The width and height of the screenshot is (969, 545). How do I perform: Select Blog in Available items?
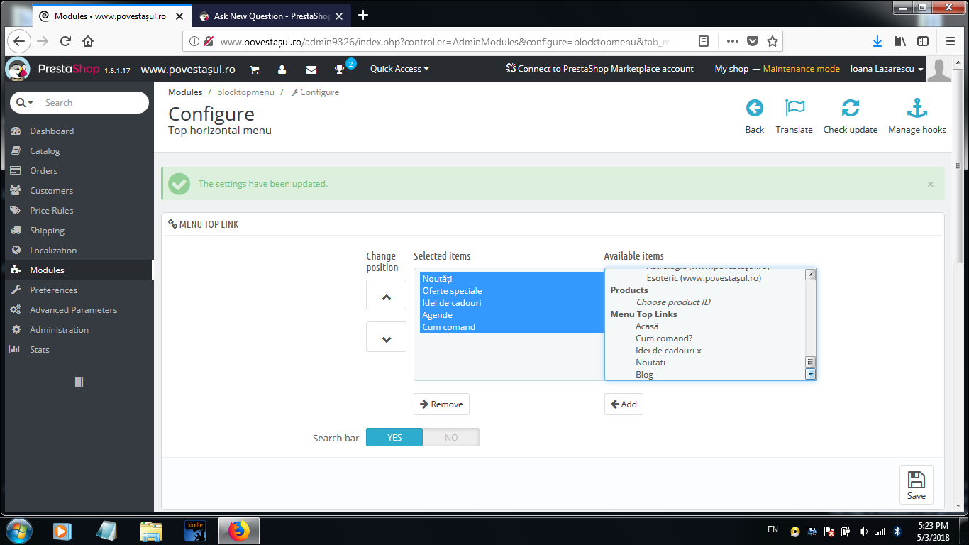[644, 375]
